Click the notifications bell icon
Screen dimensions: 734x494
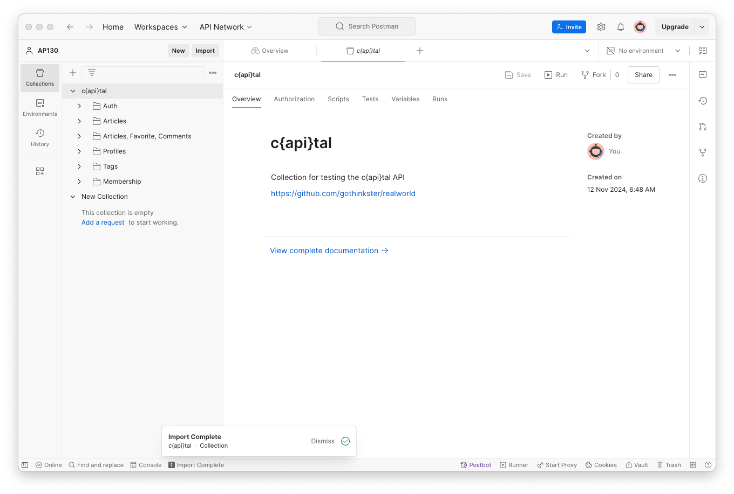tap(621, 27)
